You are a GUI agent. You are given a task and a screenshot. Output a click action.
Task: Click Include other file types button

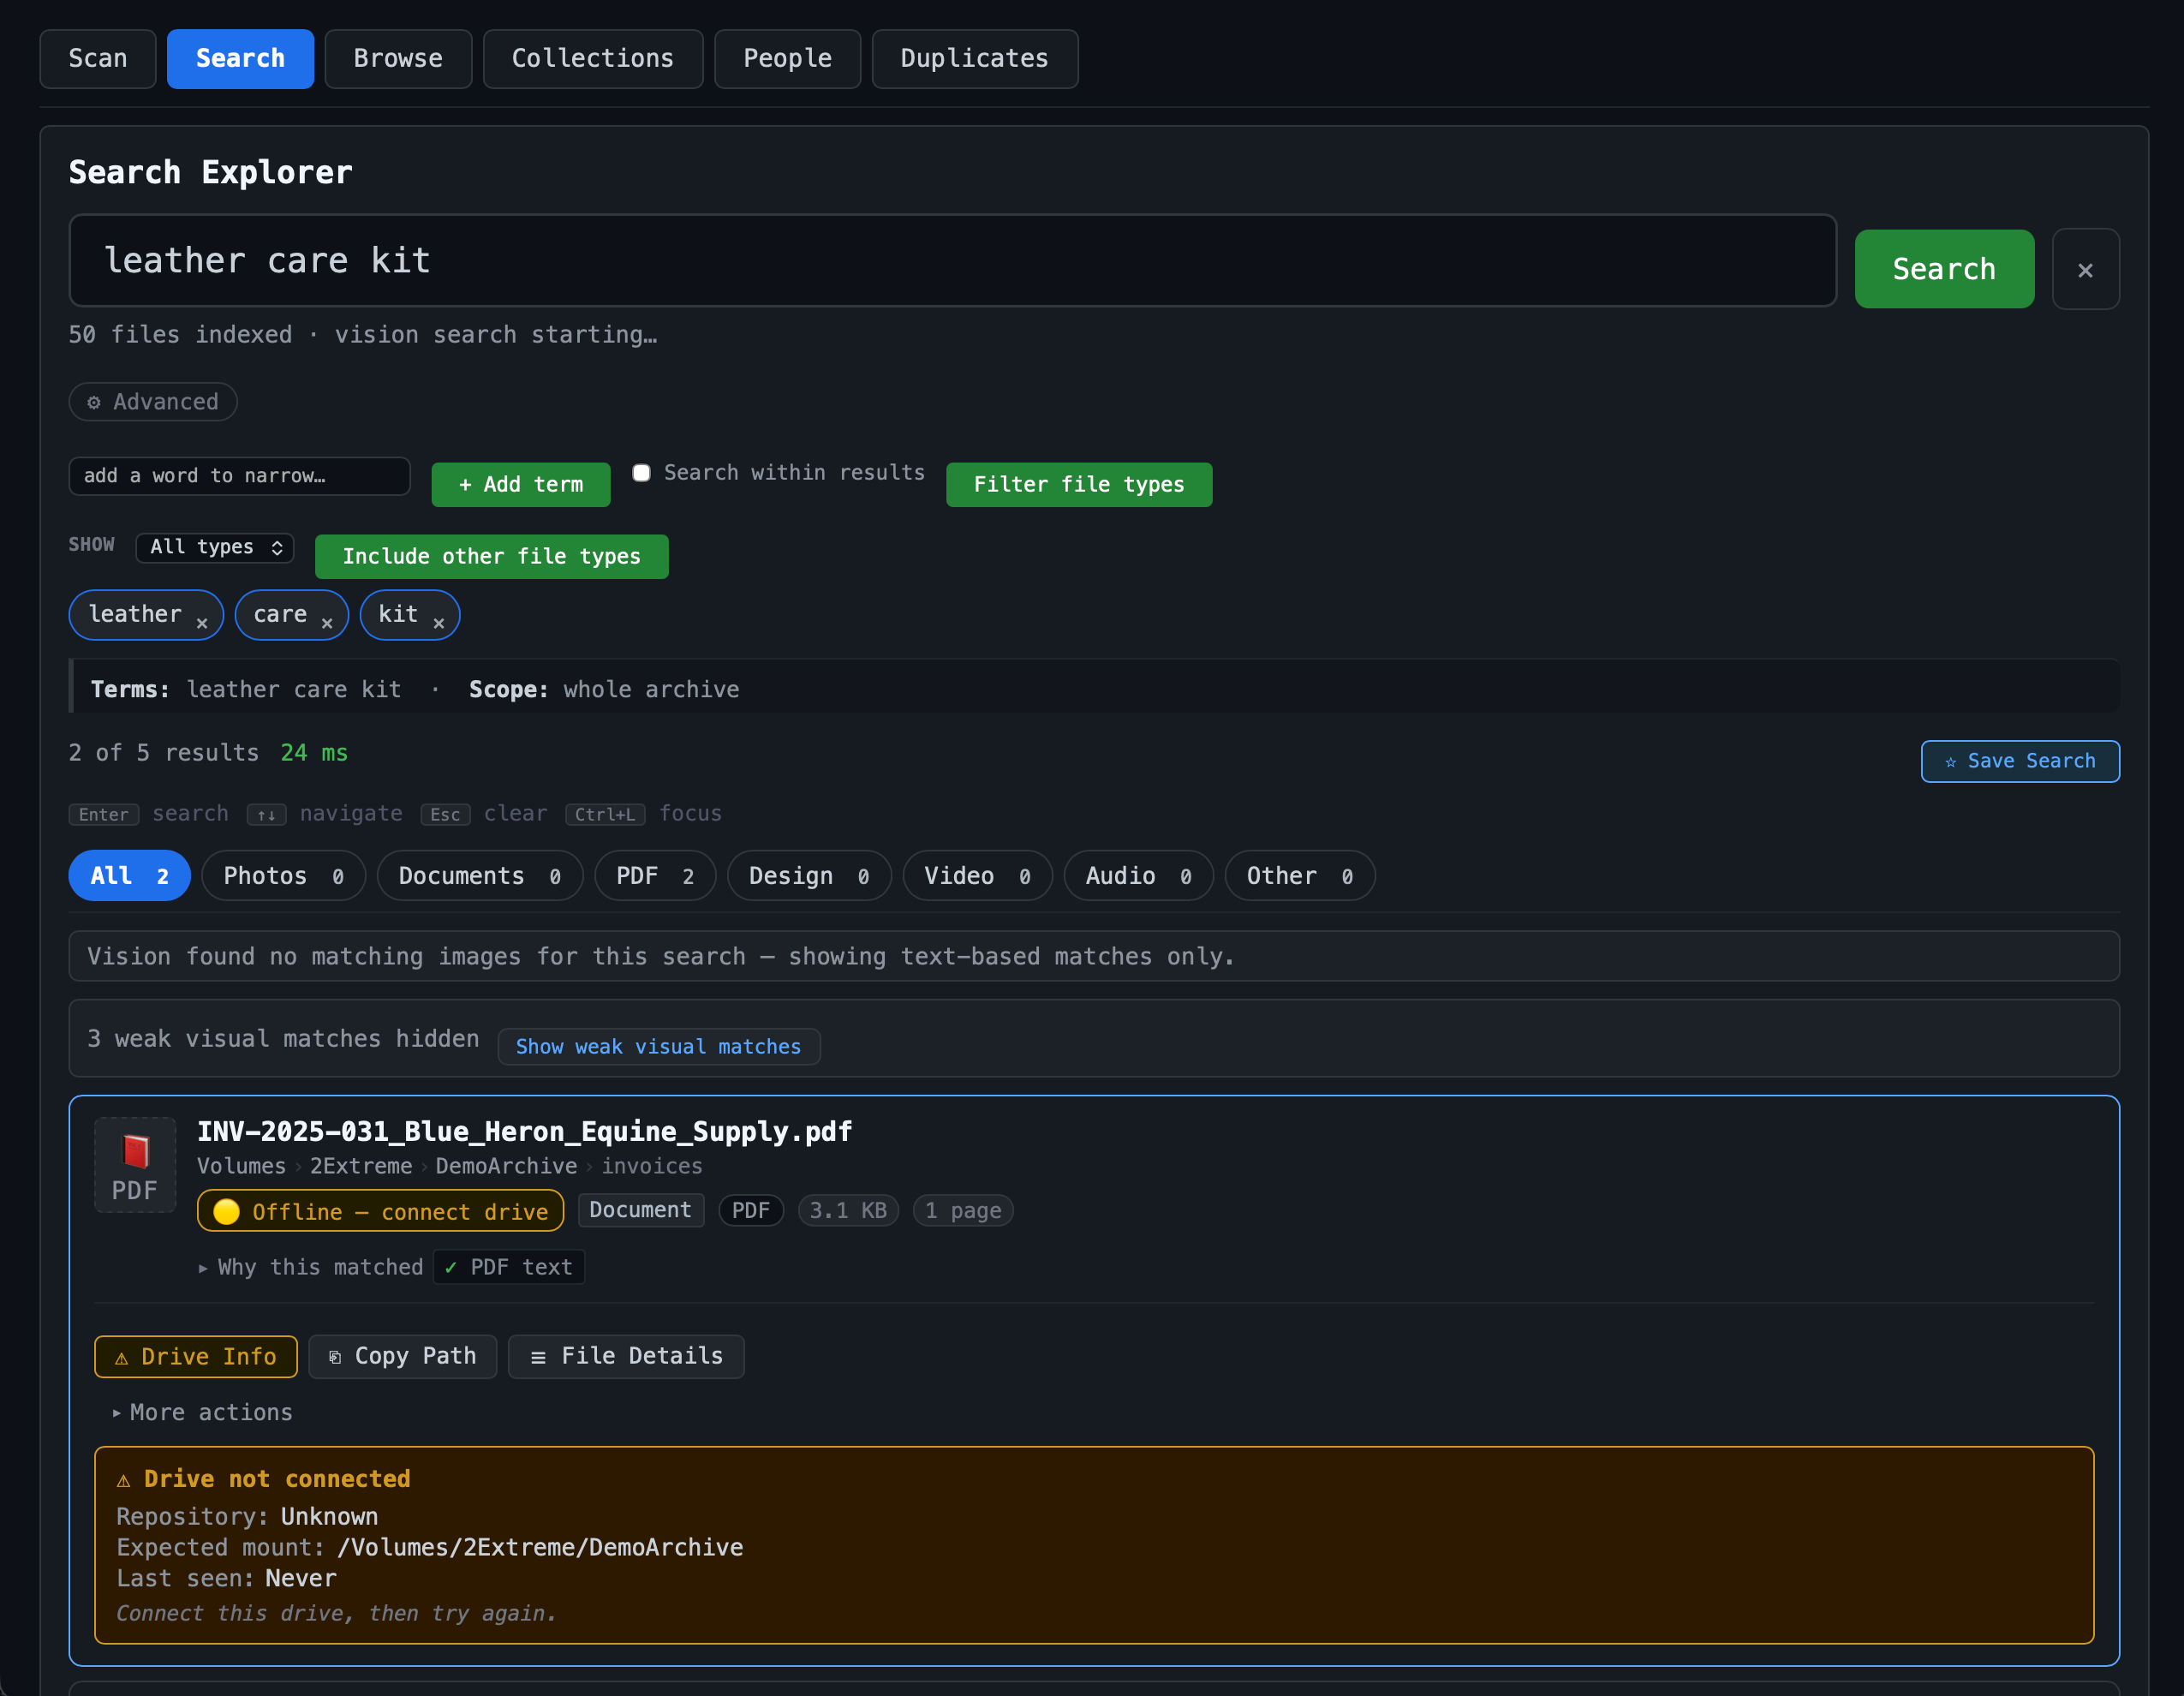(x=492, y=557)
